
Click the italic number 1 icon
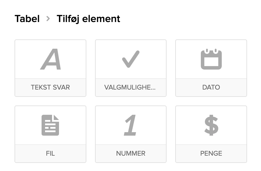click(130, 125)
